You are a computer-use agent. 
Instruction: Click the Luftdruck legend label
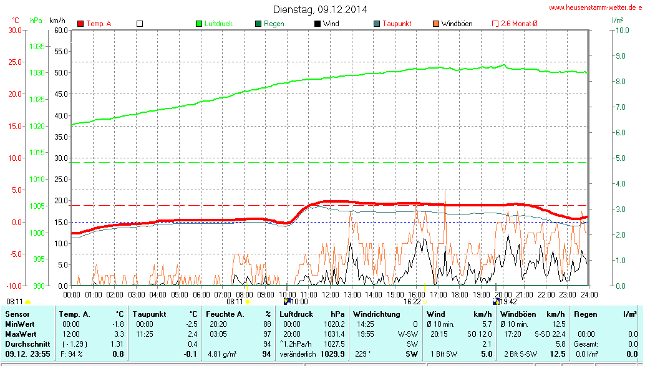click(x=218, y=24)
